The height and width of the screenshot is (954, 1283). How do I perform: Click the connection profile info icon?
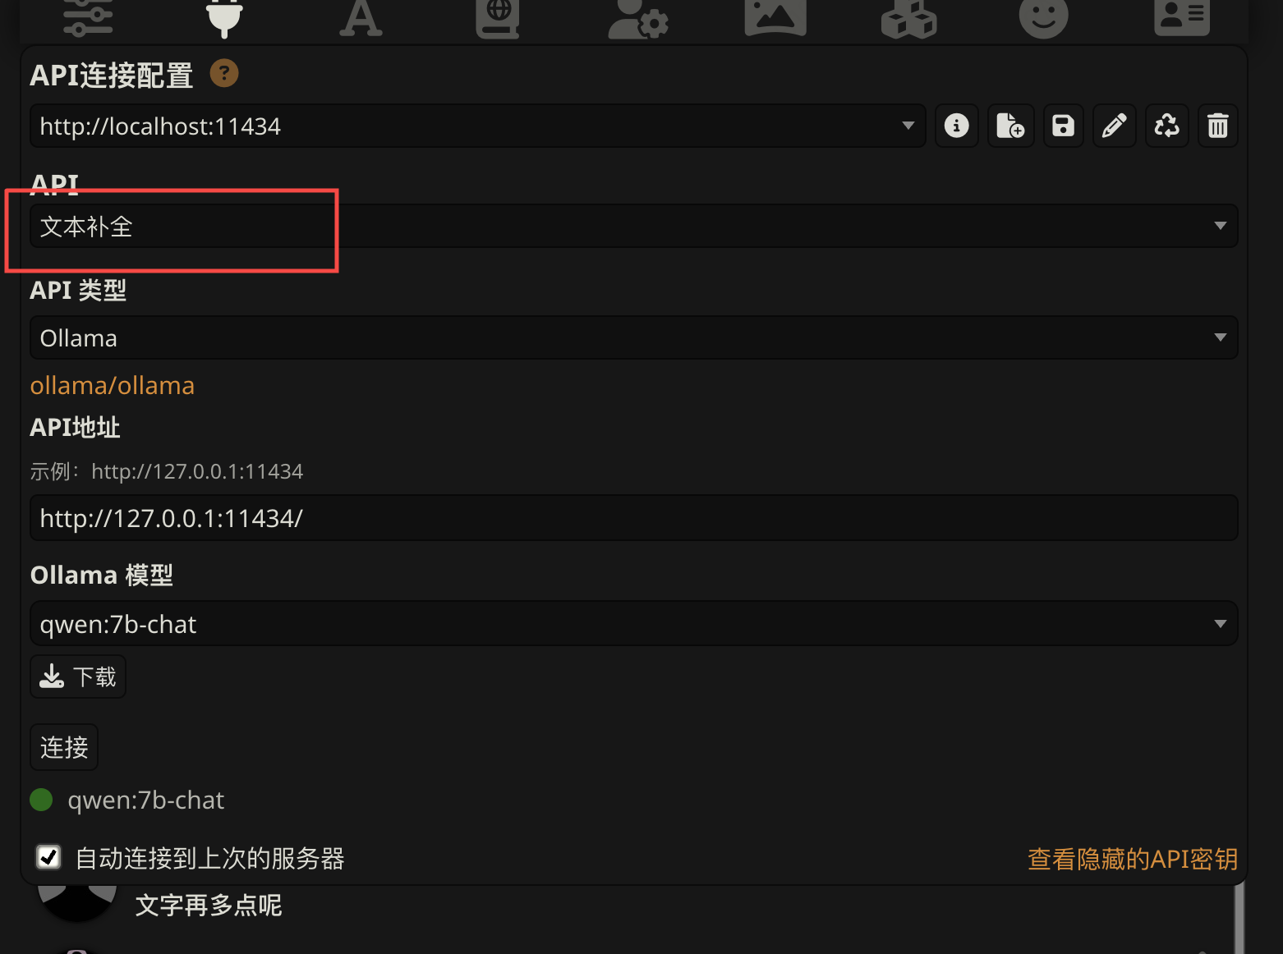click(x=957, y=126)
